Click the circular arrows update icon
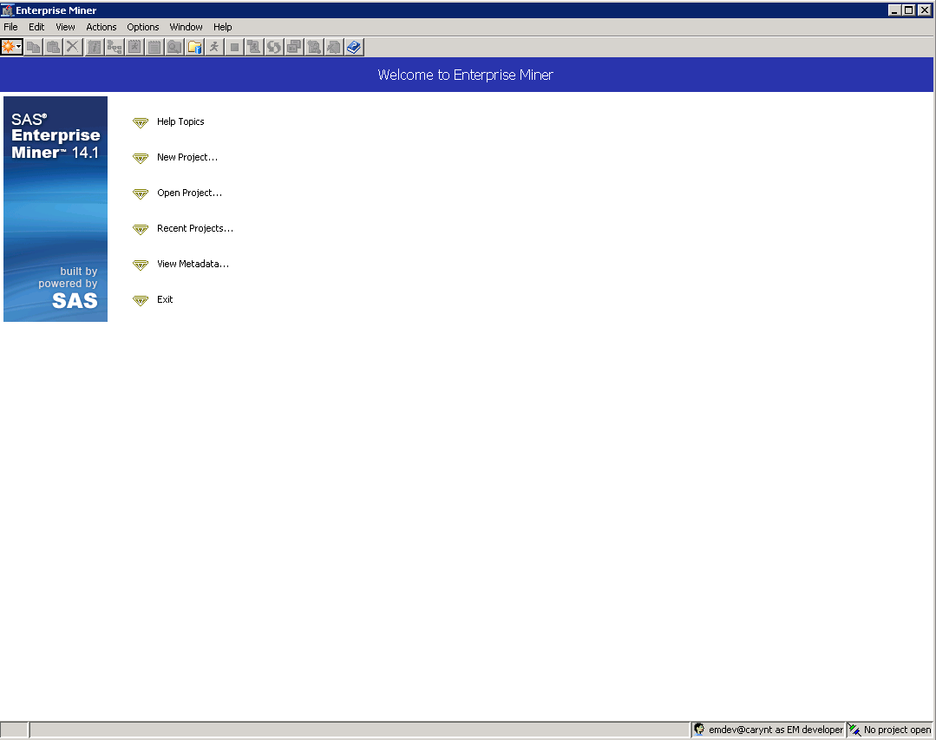936x740 pixels. point(274,47)
